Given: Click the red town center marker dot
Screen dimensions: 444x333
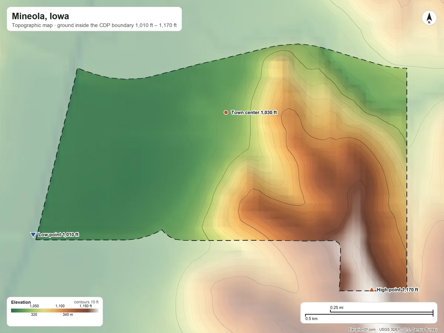Looking at the screenshot, I should (x=226, y=112).
